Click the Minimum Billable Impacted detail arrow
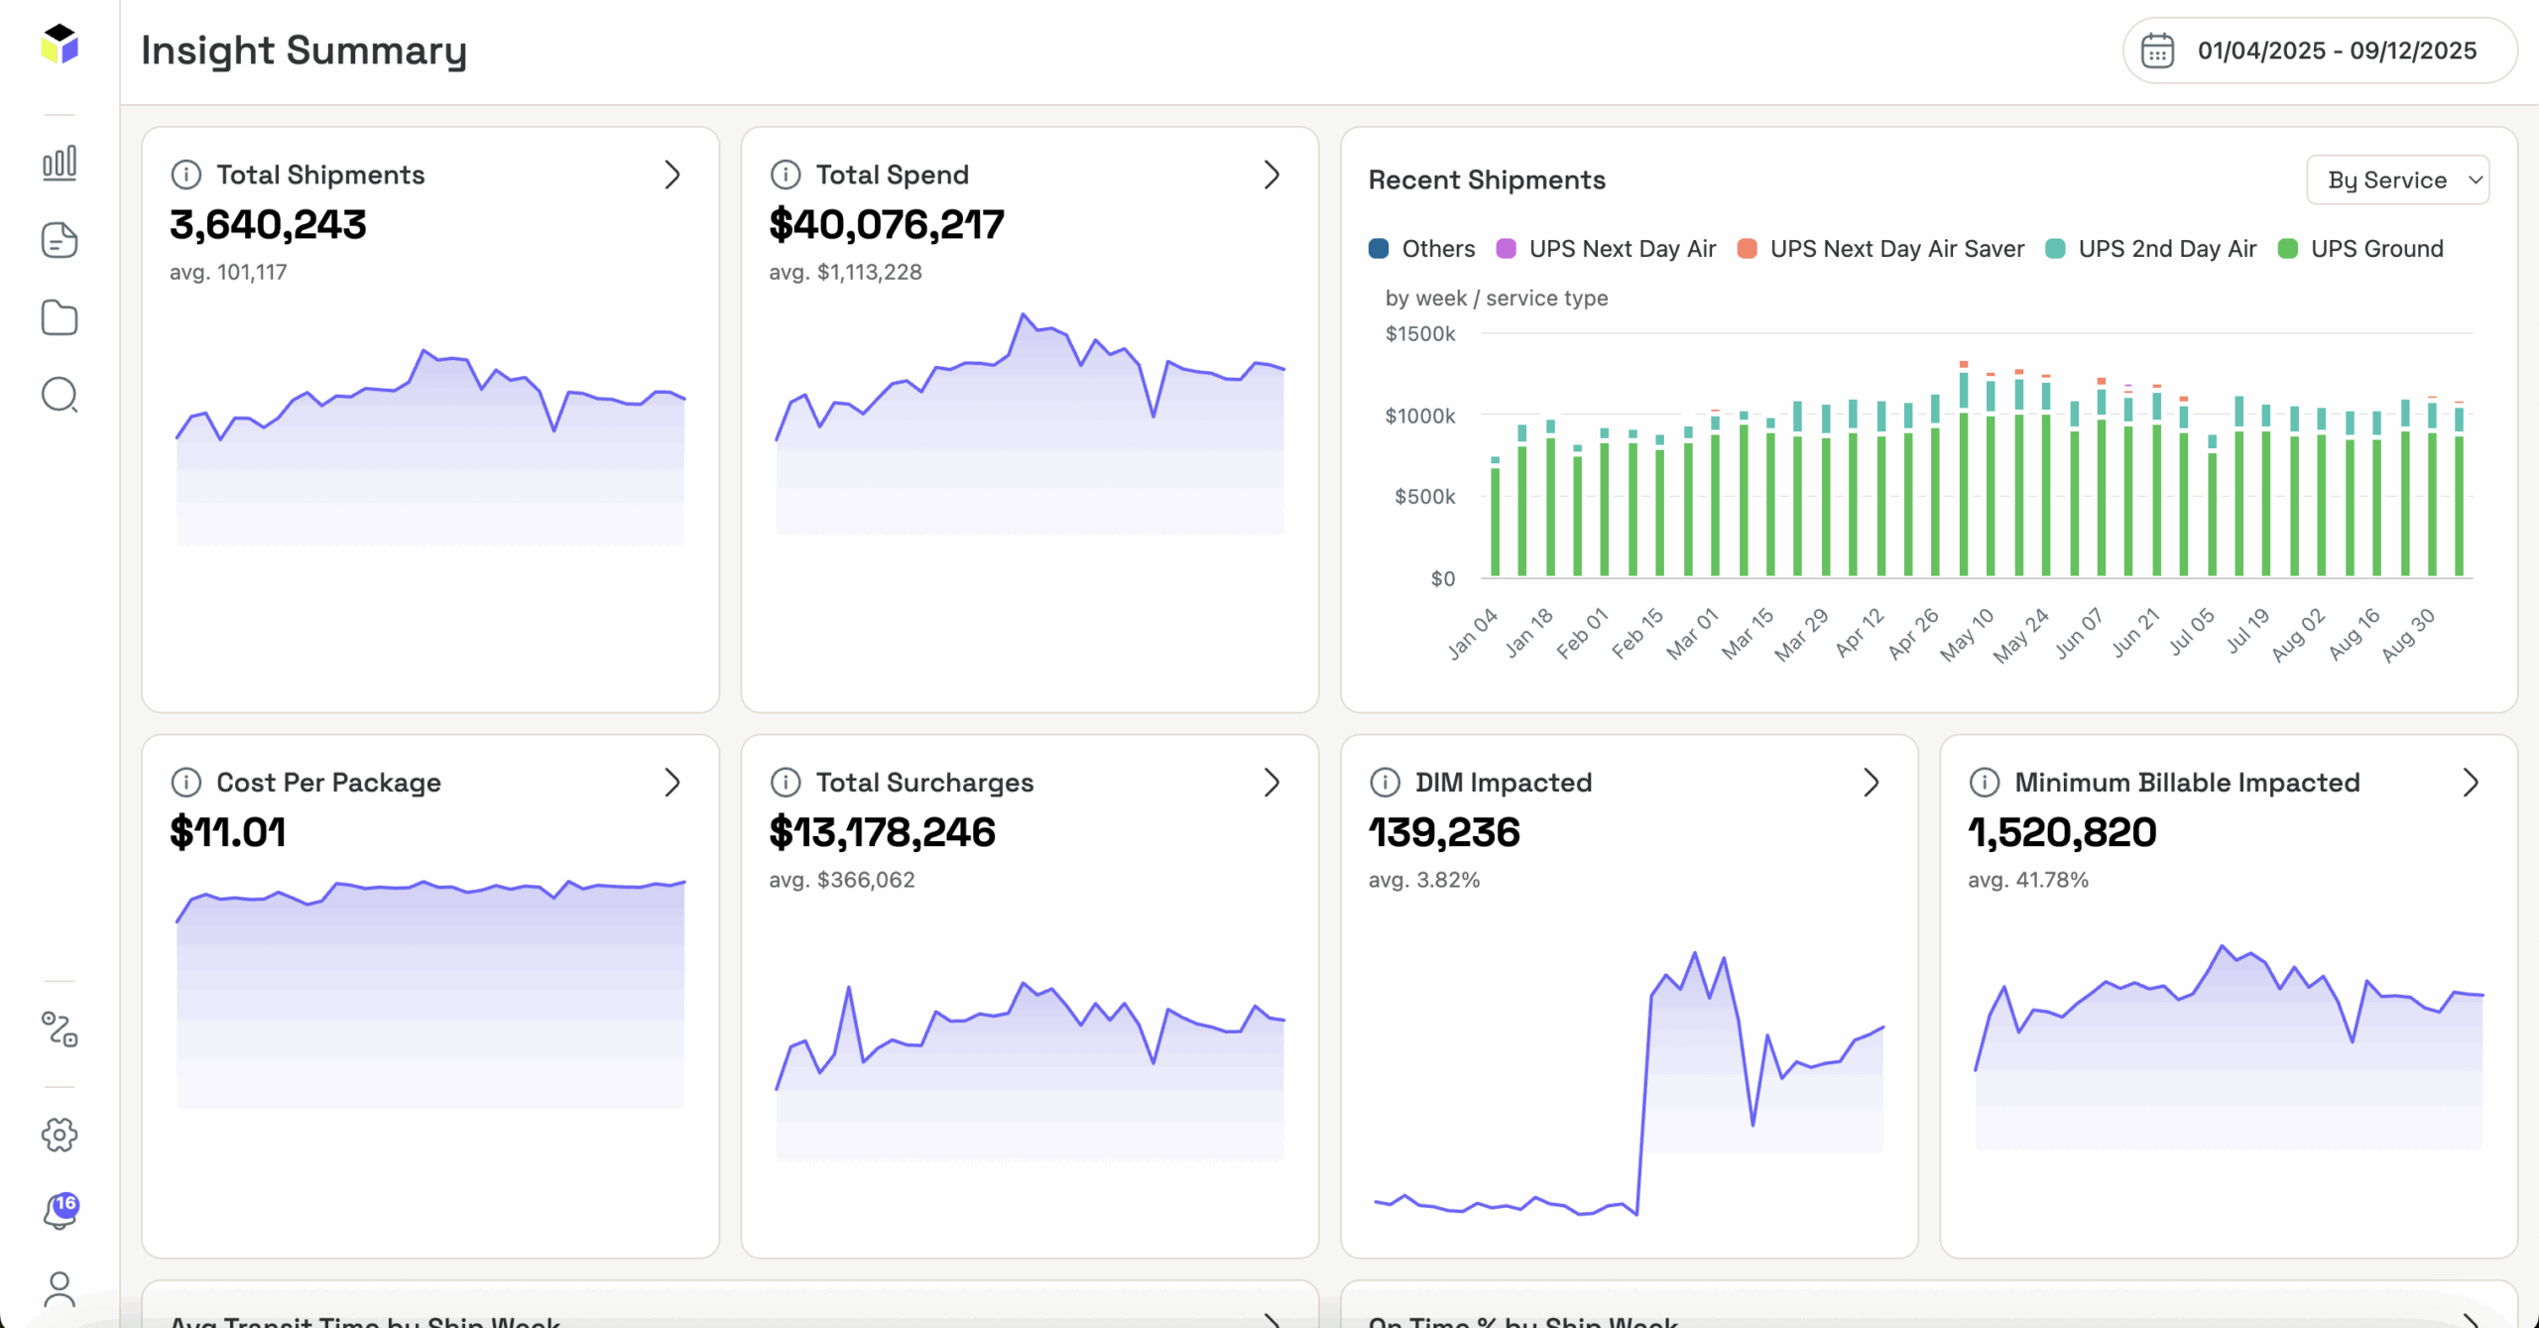The width and height of the screenshot is (2539, 1328). tap(2470, 783)
